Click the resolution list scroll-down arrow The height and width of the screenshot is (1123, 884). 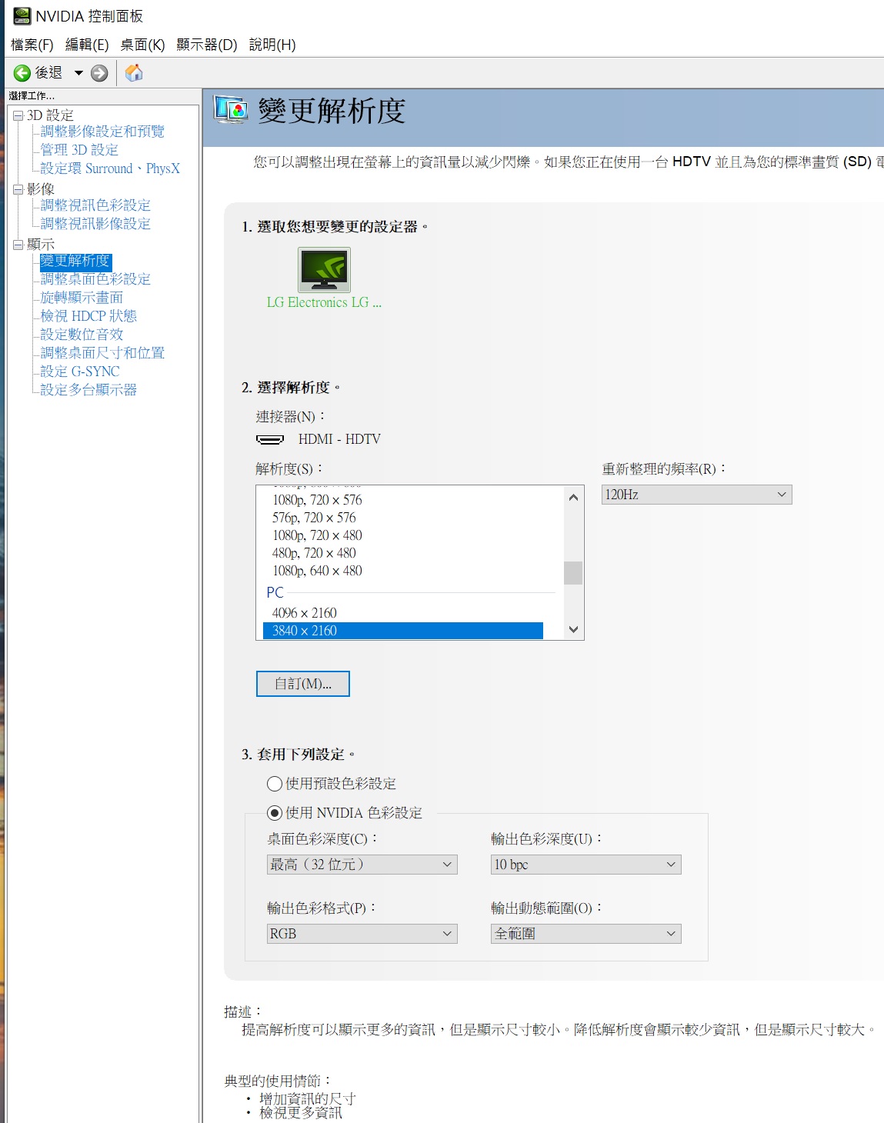tap(573, 629)
